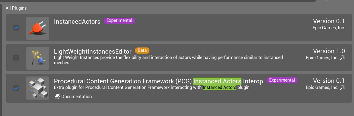Click Version 1.0 label of LightWeightInstancesEditor
The image size is (354, 116).
[329, 51]
